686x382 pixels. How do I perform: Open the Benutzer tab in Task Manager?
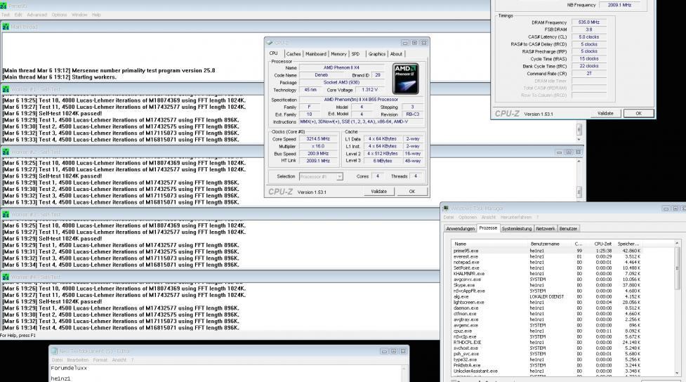(568, 228)
